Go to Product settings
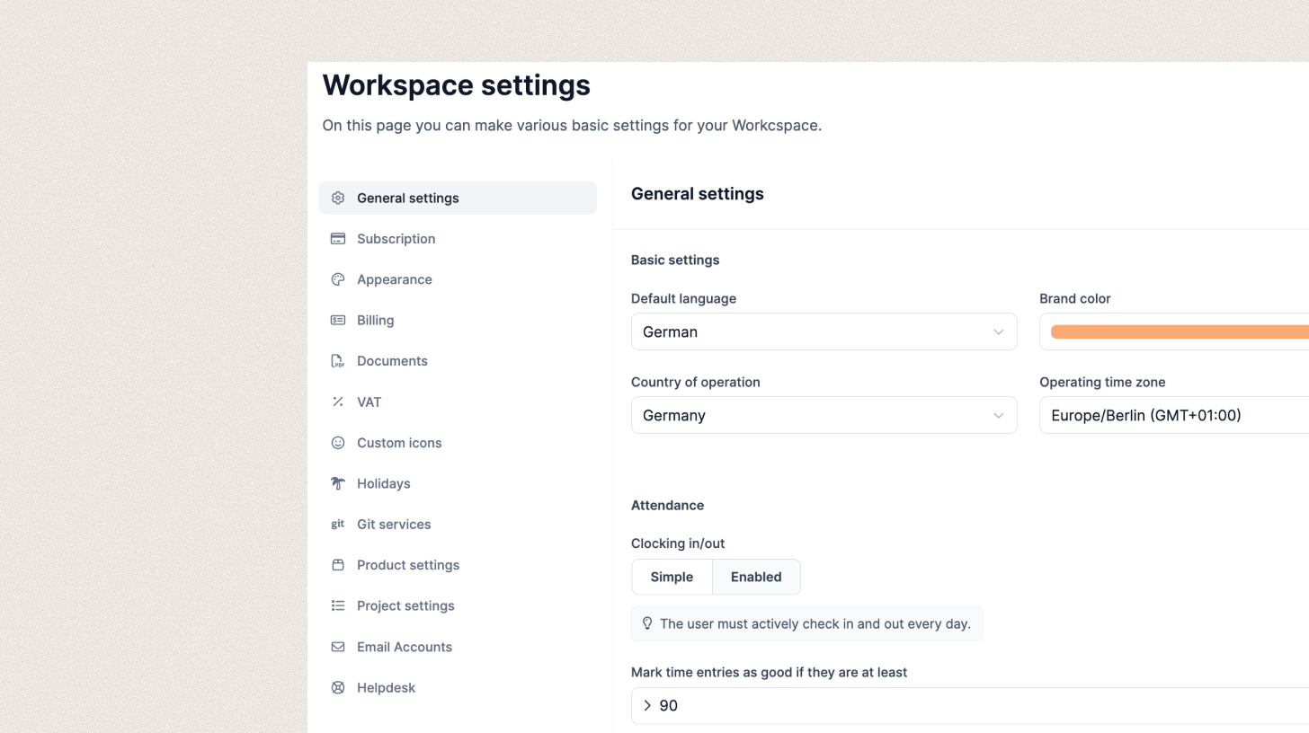The width and height of the screenshot is (1309, 733). [407, 565]
